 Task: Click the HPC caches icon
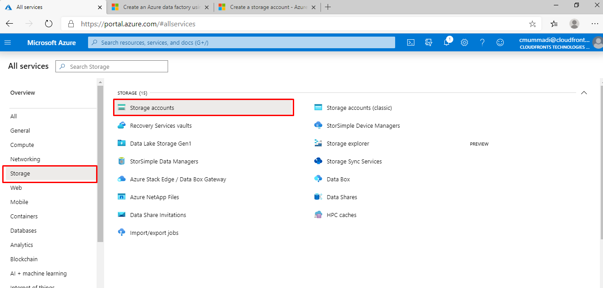(318, 215)
